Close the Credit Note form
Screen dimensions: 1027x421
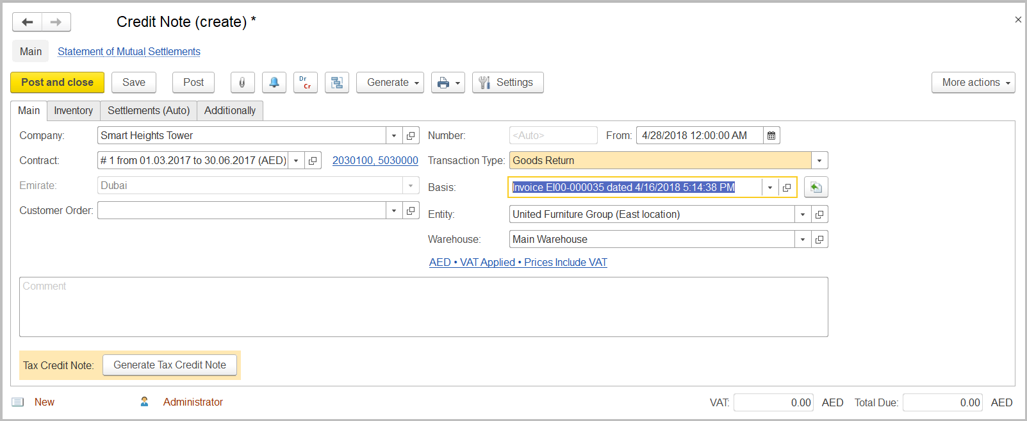tap(1018, 20)
